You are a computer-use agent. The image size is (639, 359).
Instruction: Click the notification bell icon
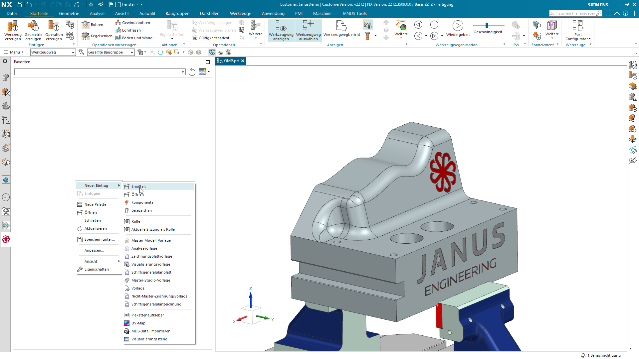coord(583,355)
